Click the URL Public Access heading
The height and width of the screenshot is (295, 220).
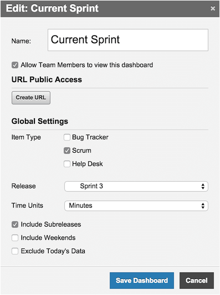tap(47, 79)
